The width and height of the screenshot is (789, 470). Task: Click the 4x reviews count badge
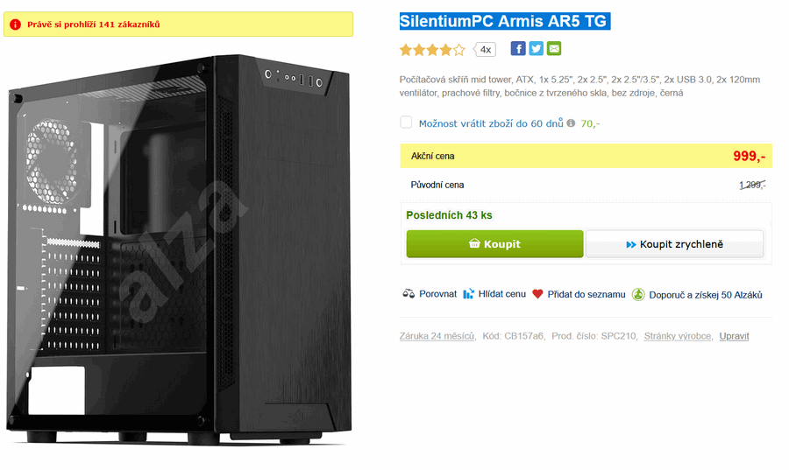click(485, 49)
